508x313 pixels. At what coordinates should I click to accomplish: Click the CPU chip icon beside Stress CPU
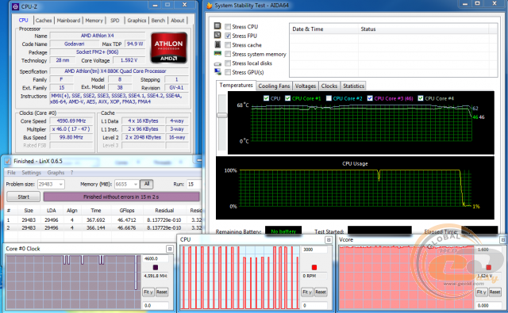click(x=217, y=26)
